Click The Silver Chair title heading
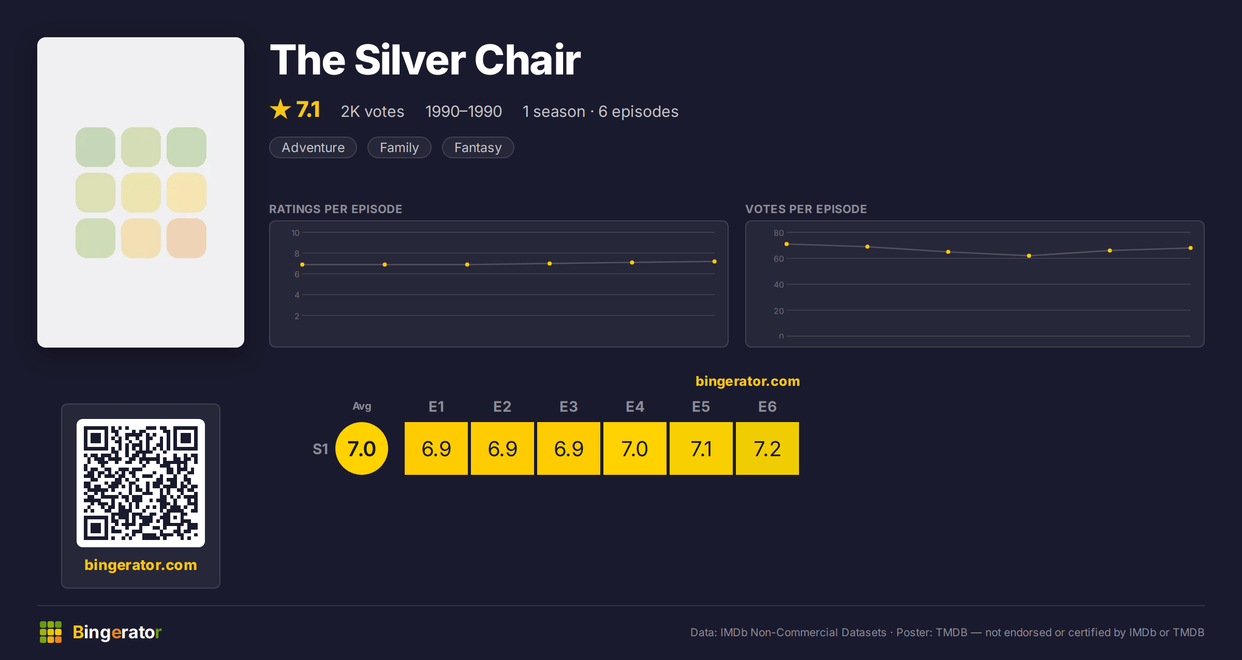The height and width of the screenshot is (660, 1242). point(425,60)
